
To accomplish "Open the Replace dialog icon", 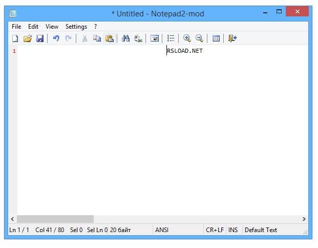I will pyautogui.click(x=138, y=38).
